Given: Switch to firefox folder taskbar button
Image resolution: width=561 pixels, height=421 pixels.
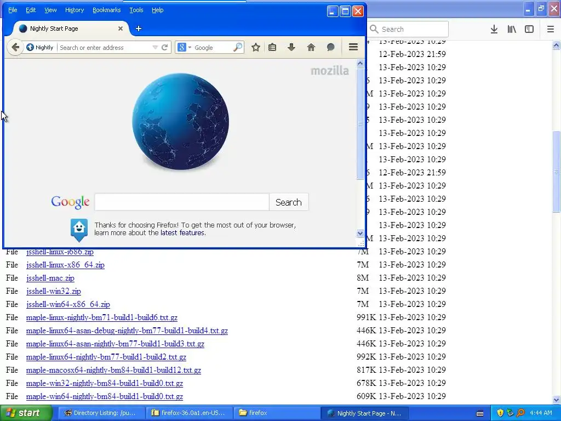Looking at the screenshot, I should click(278, 413).
